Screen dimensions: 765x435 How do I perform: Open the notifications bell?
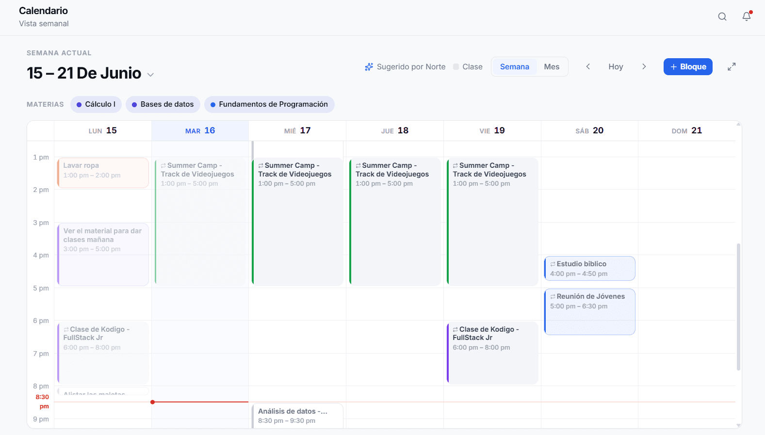pos(747,16)
